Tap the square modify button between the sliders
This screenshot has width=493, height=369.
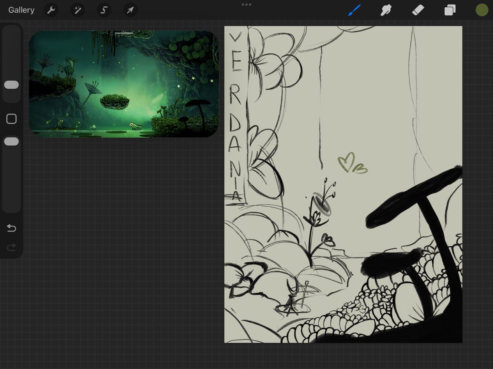[12, 119]
